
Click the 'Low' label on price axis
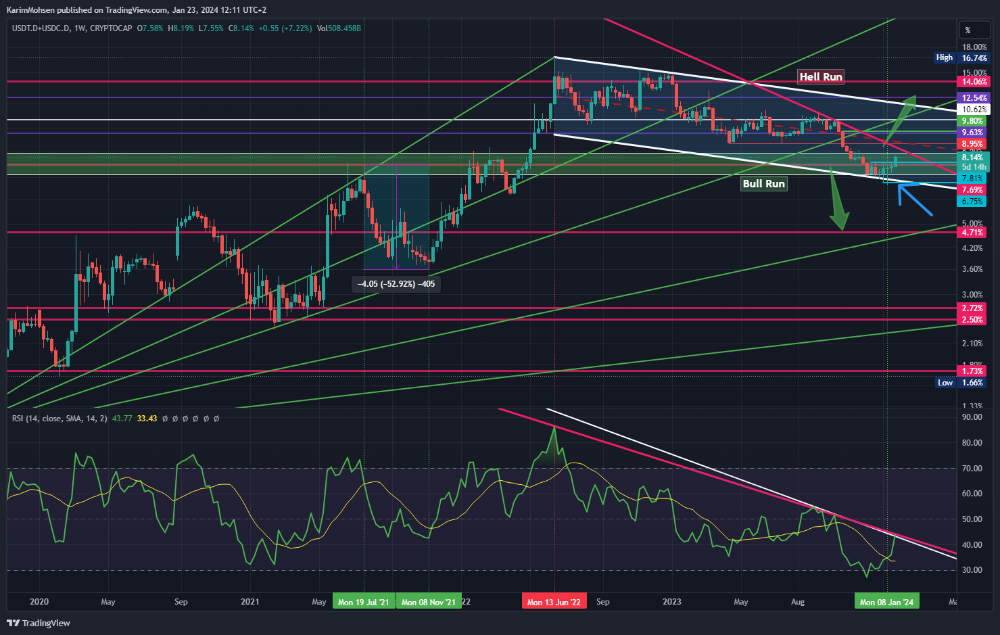(x=945, y=383)
